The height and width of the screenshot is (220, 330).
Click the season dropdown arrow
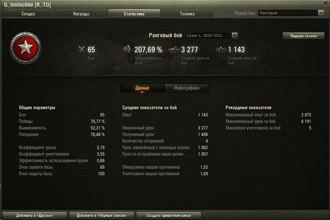234,36
